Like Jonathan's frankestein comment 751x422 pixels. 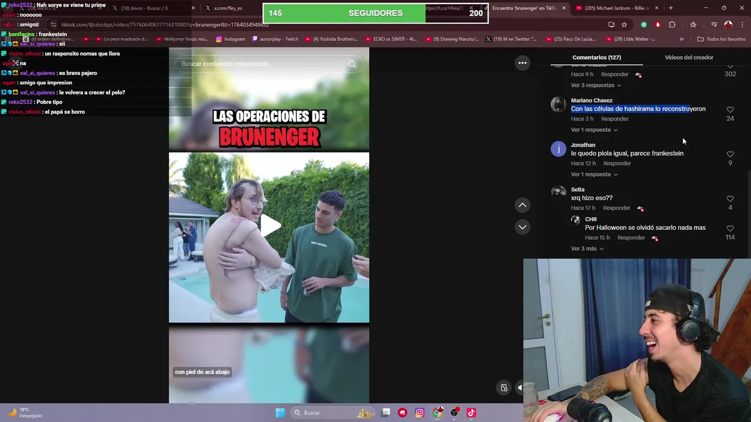pos(730,154)
